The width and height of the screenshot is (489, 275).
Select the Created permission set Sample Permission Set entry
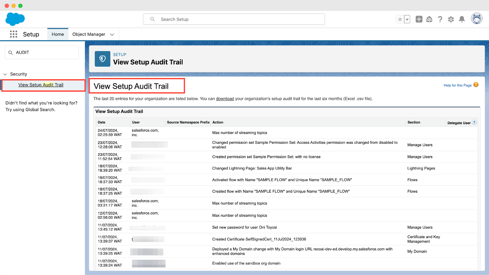tap(266, 157)
